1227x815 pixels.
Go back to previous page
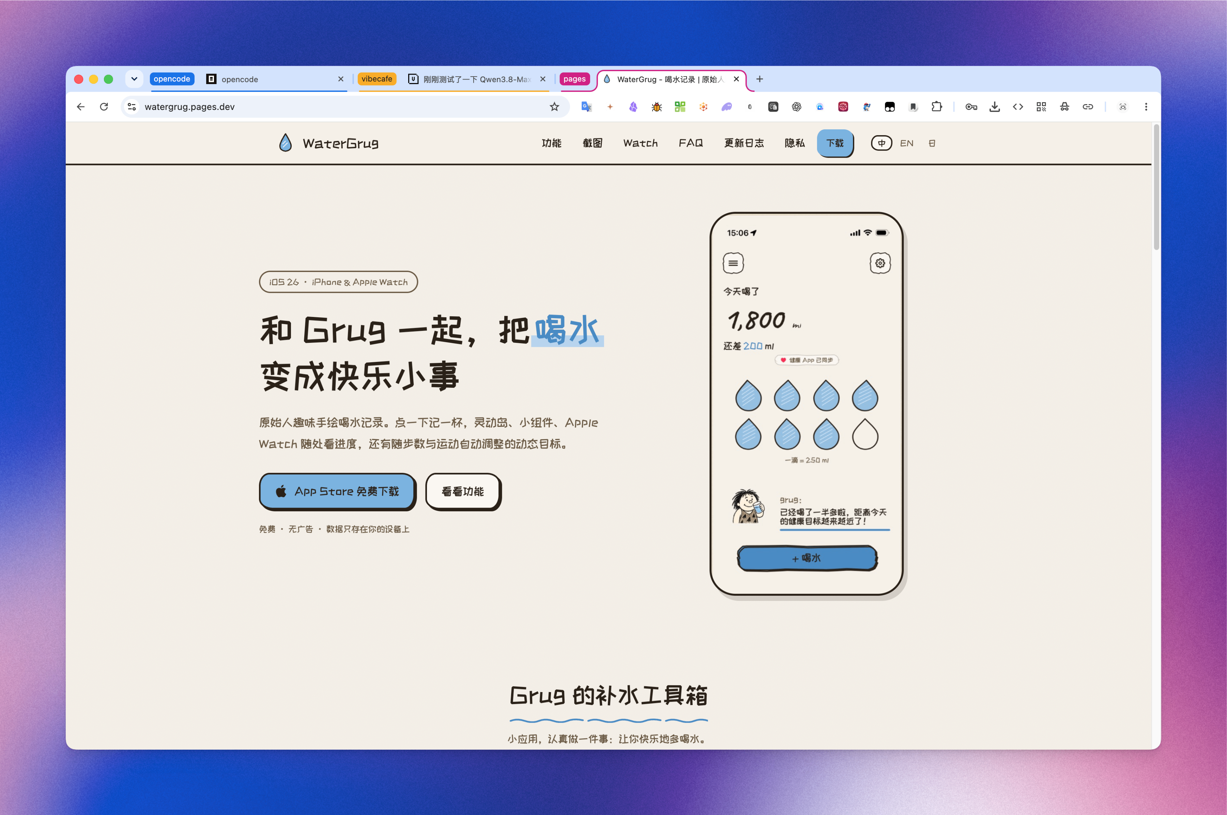81,107
